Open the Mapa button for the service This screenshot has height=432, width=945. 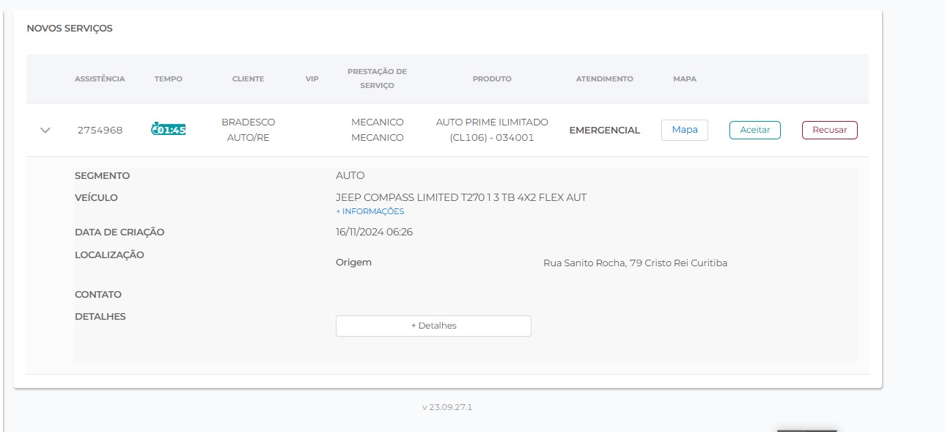coord(685,130)
